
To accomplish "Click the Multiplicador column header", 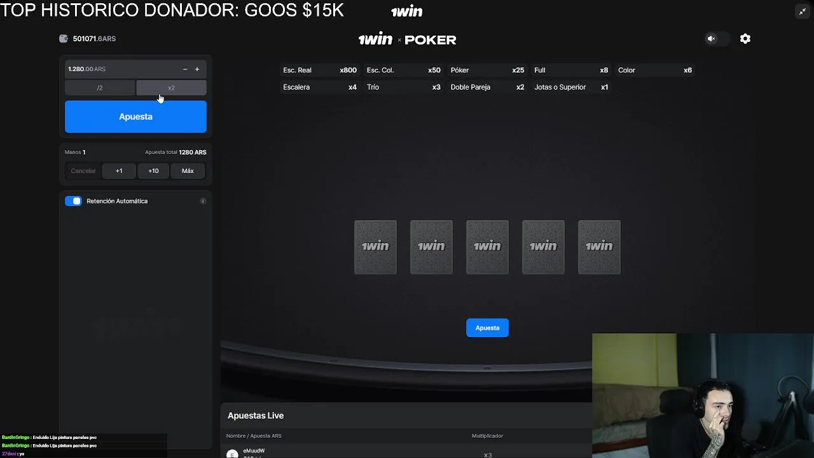I will coord(487,436).
